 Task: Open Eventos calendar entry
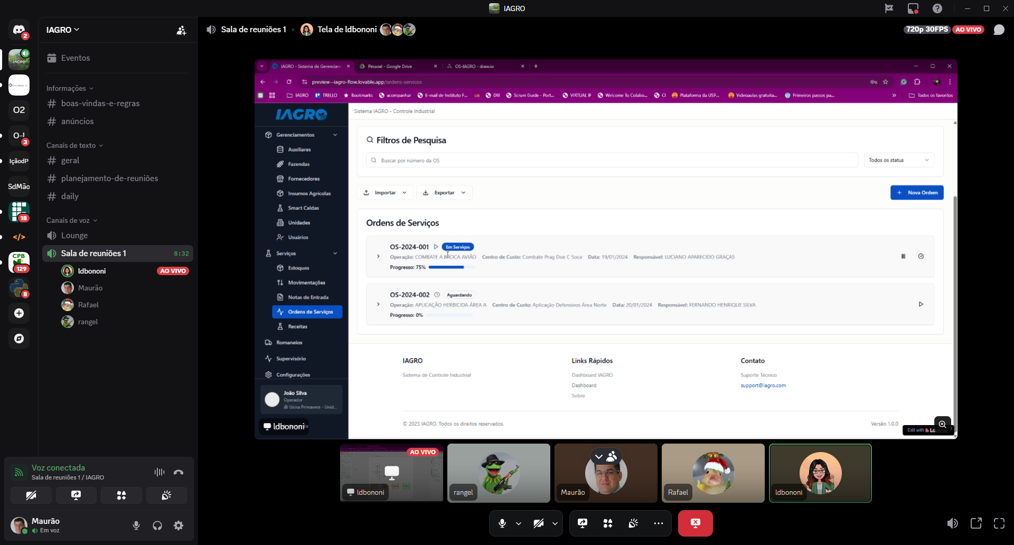pos(118,58)
